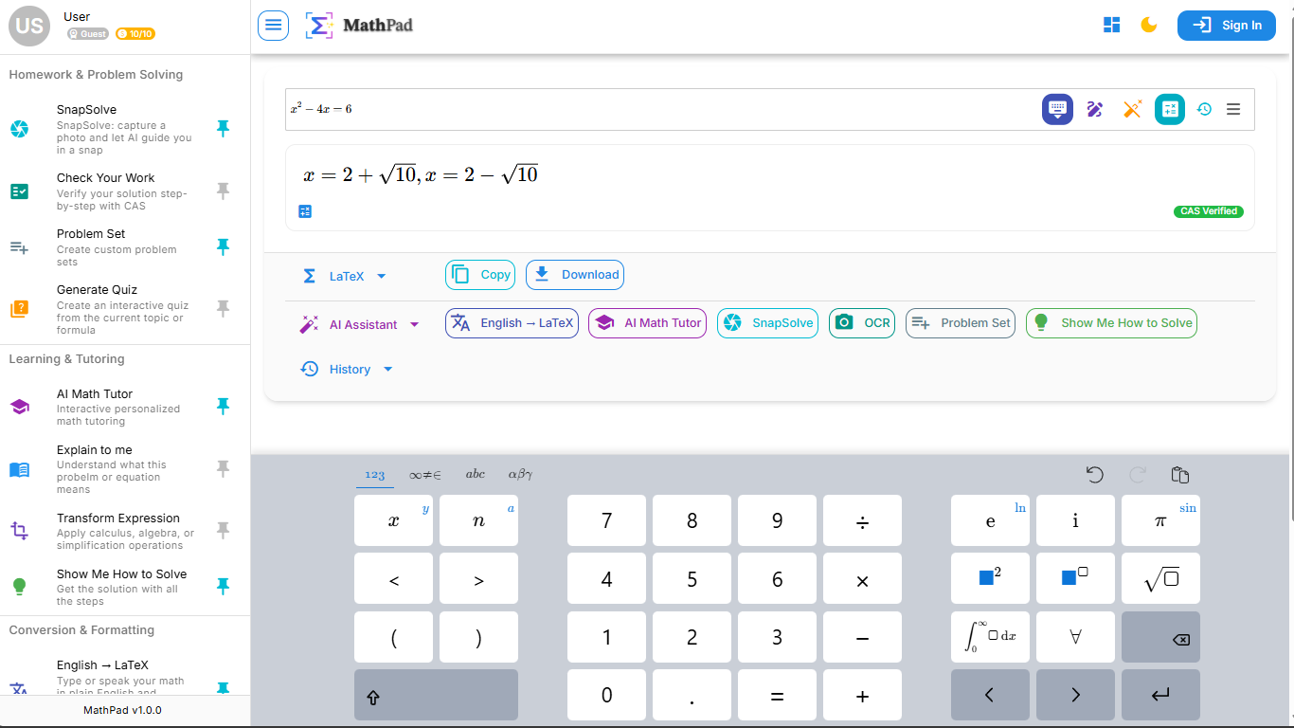Click the paste clipboard icon on keyboard
1294x728 pixels.
pos(1179,474)
